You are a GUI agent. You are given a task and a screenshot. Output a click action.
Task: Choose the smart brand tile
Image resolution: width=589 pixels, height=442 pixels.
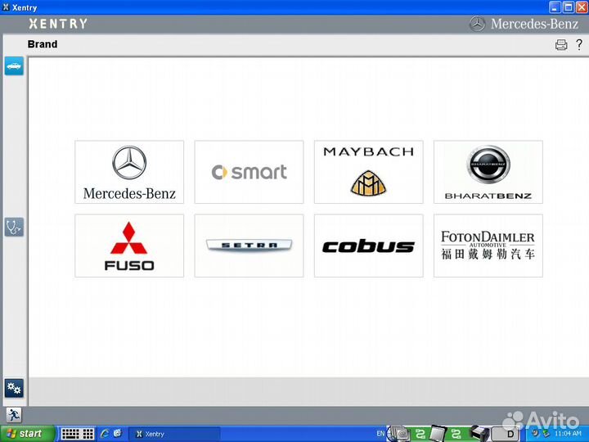[249, 172]
